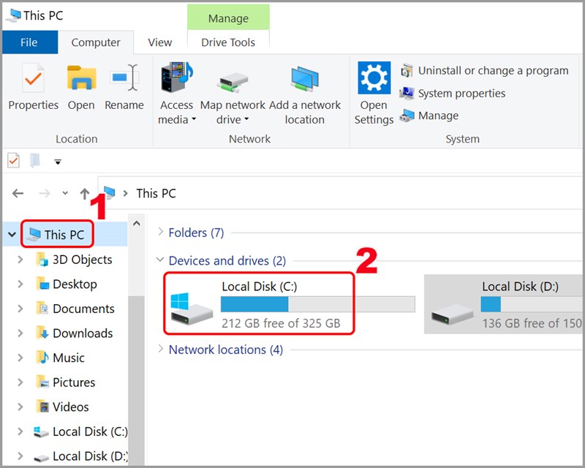Expand the 3D Objects tree node
The height and width of the screenshot is (468, 585).
(x=20, y=259)
